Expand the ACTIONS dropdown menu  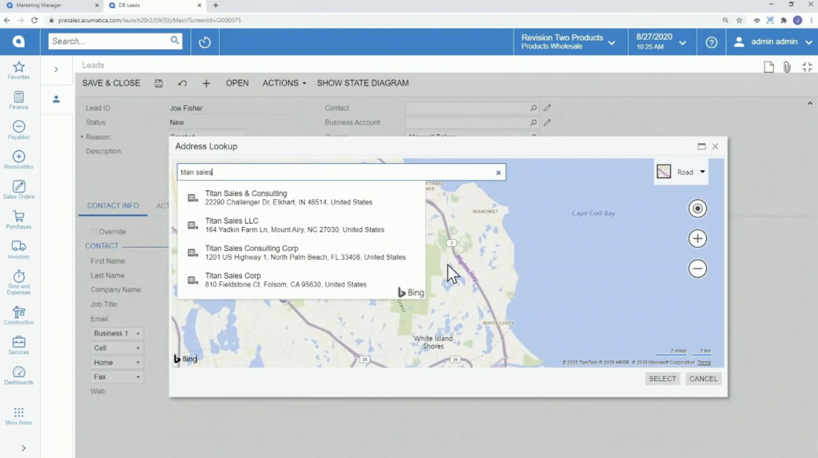tap(284, 83)
